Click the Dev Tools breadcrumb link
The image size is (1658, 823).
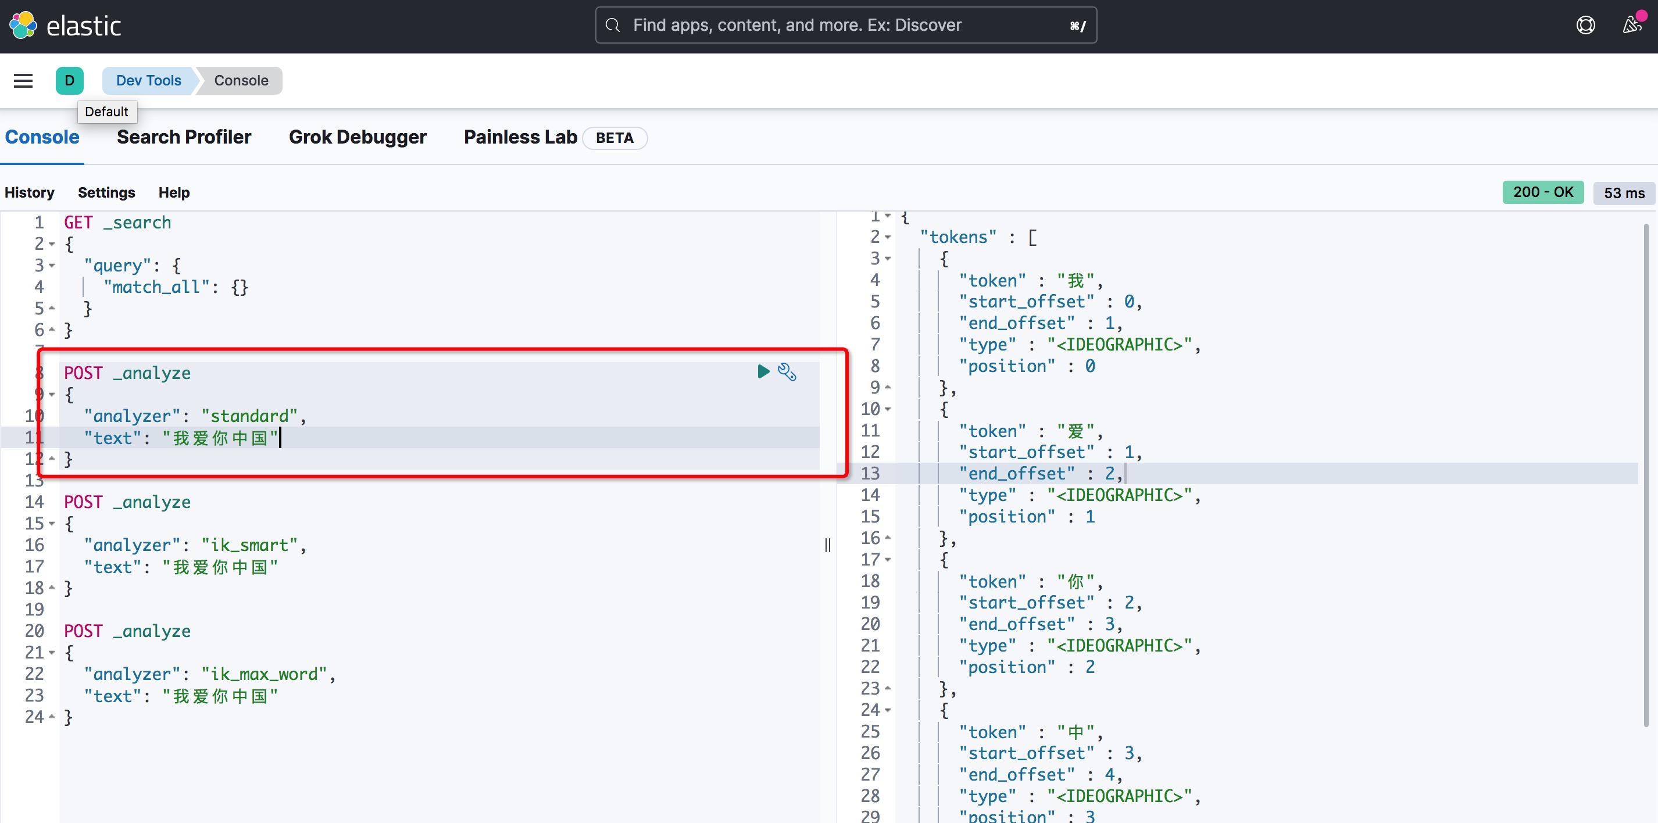point(148,80)
